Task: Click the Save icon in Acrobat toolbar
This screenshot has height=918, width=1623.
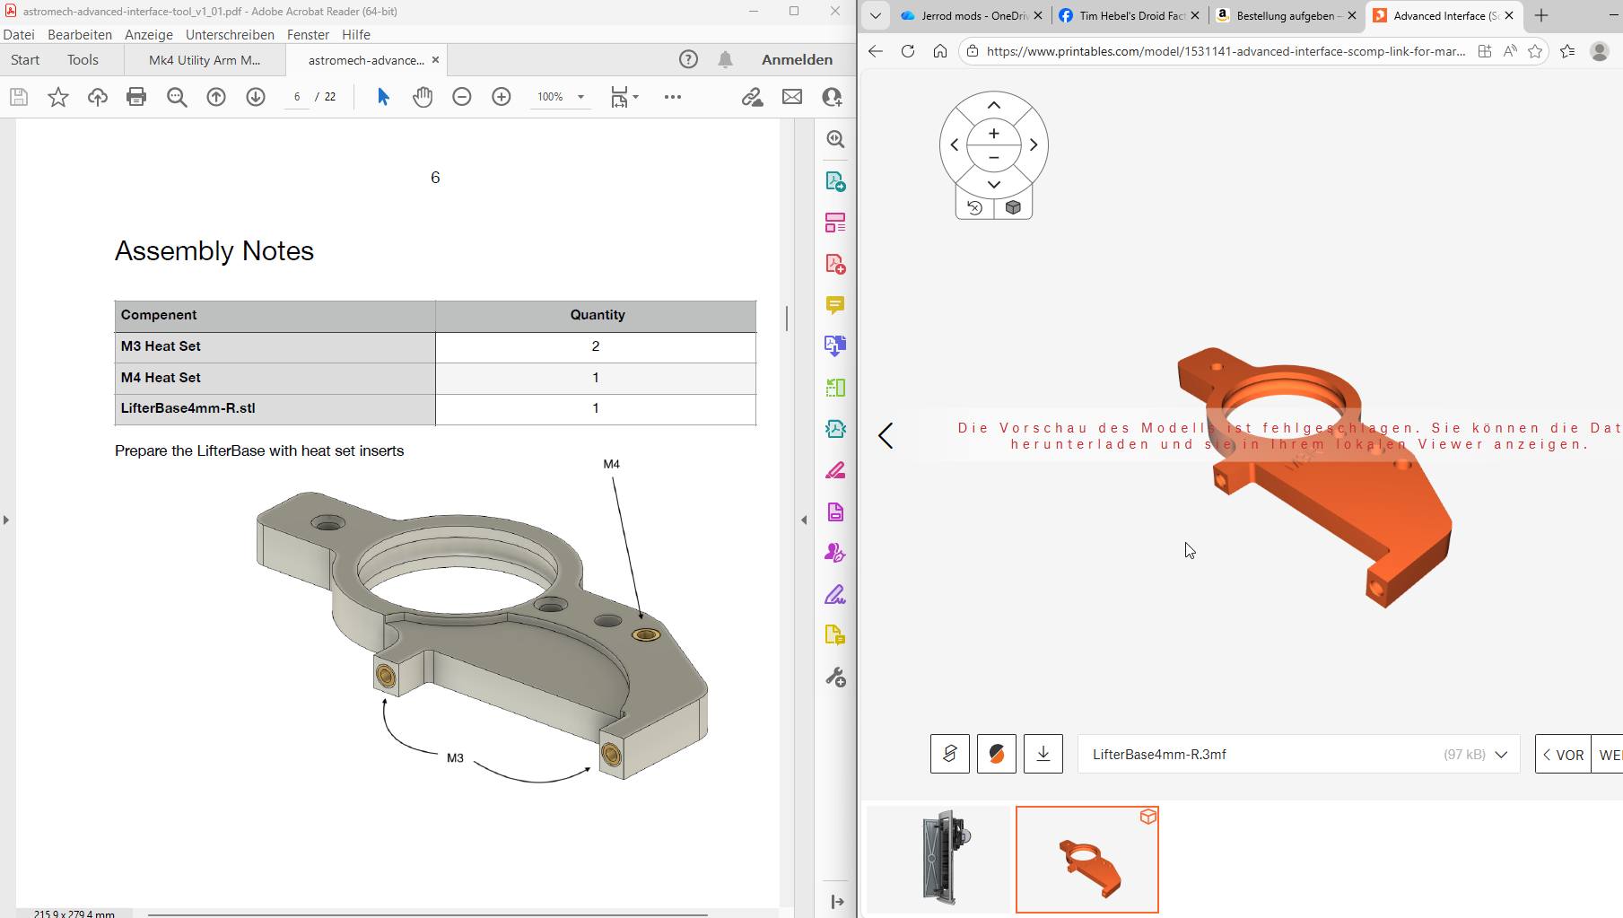Action: click(x=19, y=97)
